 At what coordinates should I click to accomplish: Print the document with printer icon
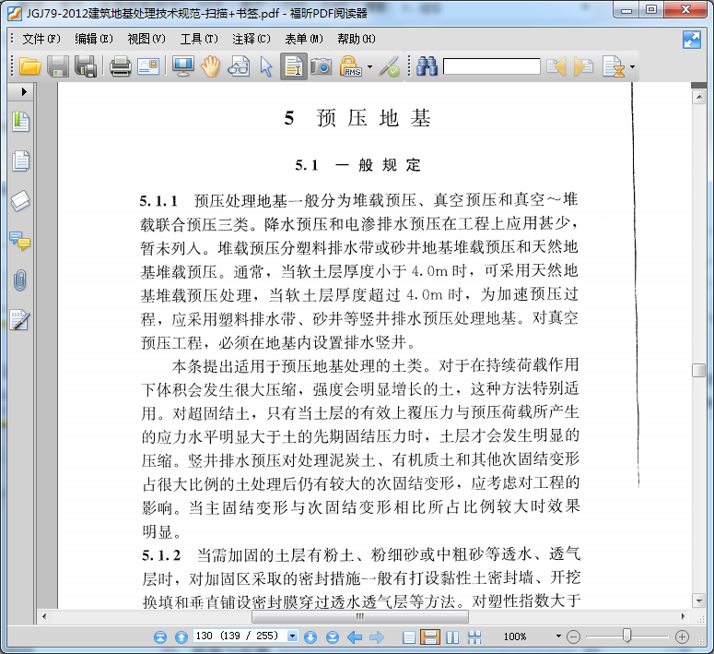click(120, 66)
